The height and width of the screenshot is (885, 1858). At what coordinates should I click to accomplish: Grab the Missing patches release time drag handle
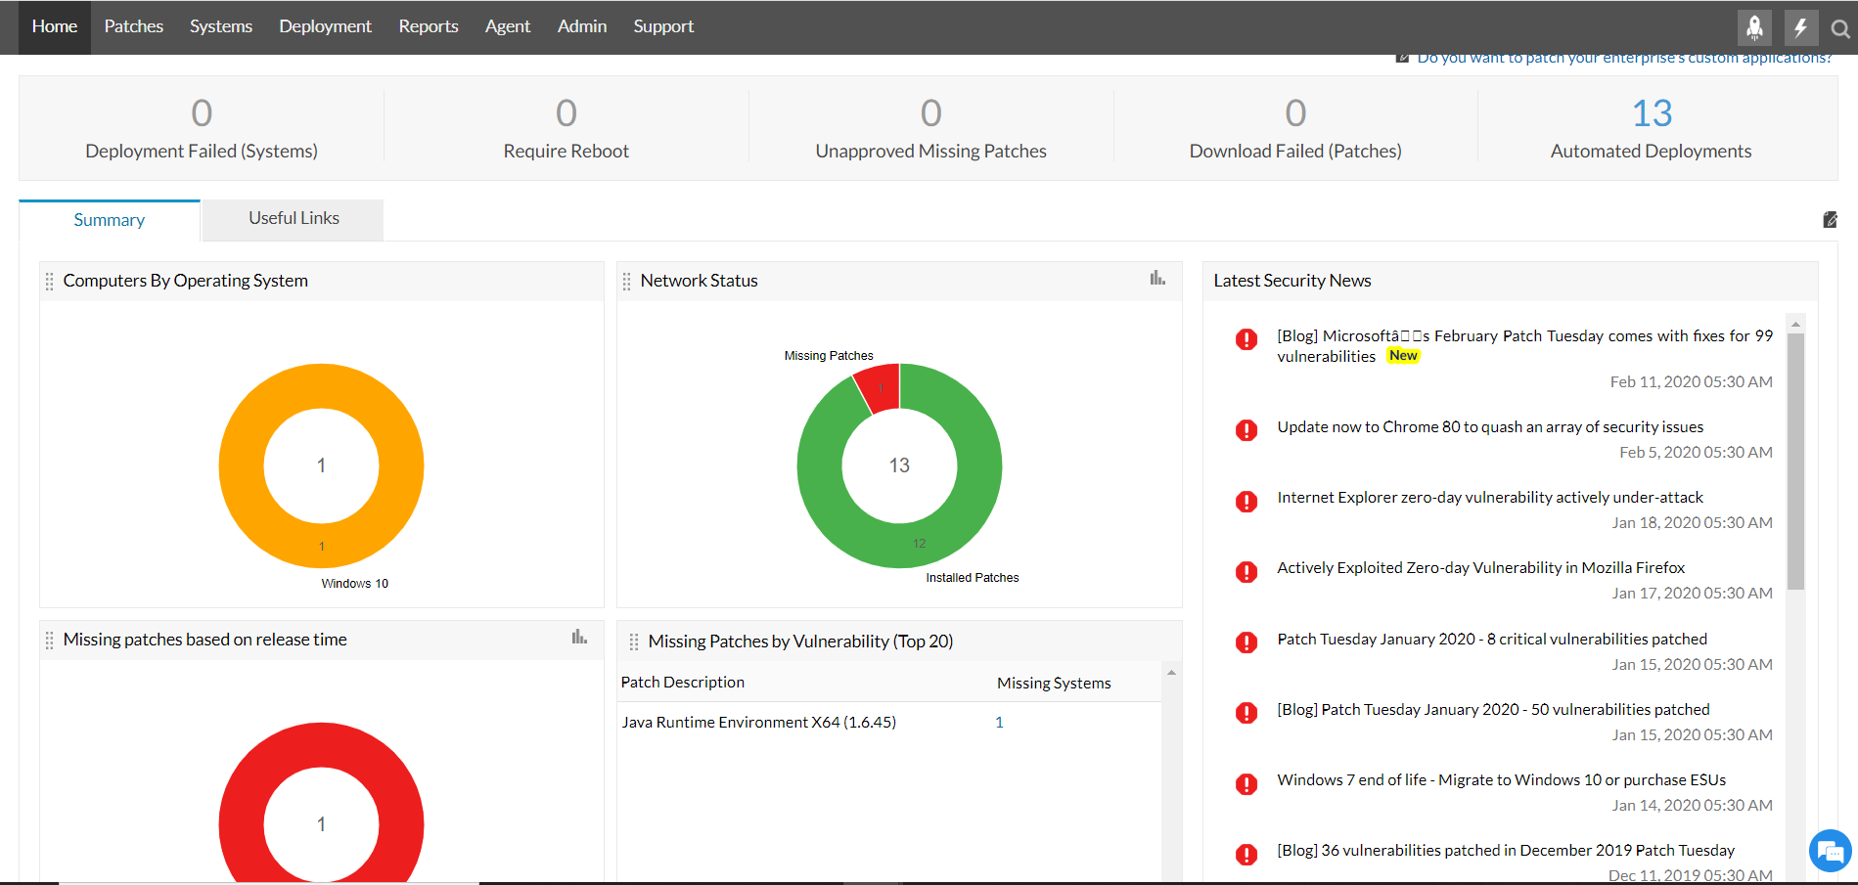(49, 641)
